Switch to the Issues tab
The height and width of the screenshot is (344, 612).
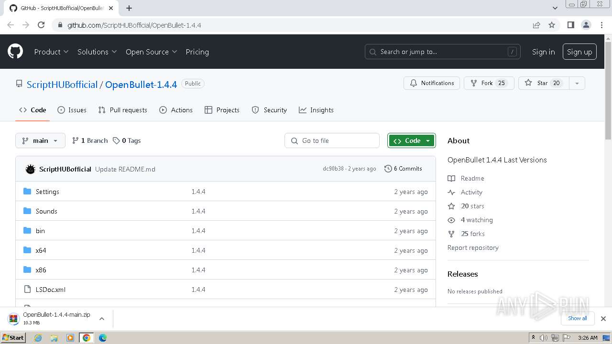tap(72, 110)
